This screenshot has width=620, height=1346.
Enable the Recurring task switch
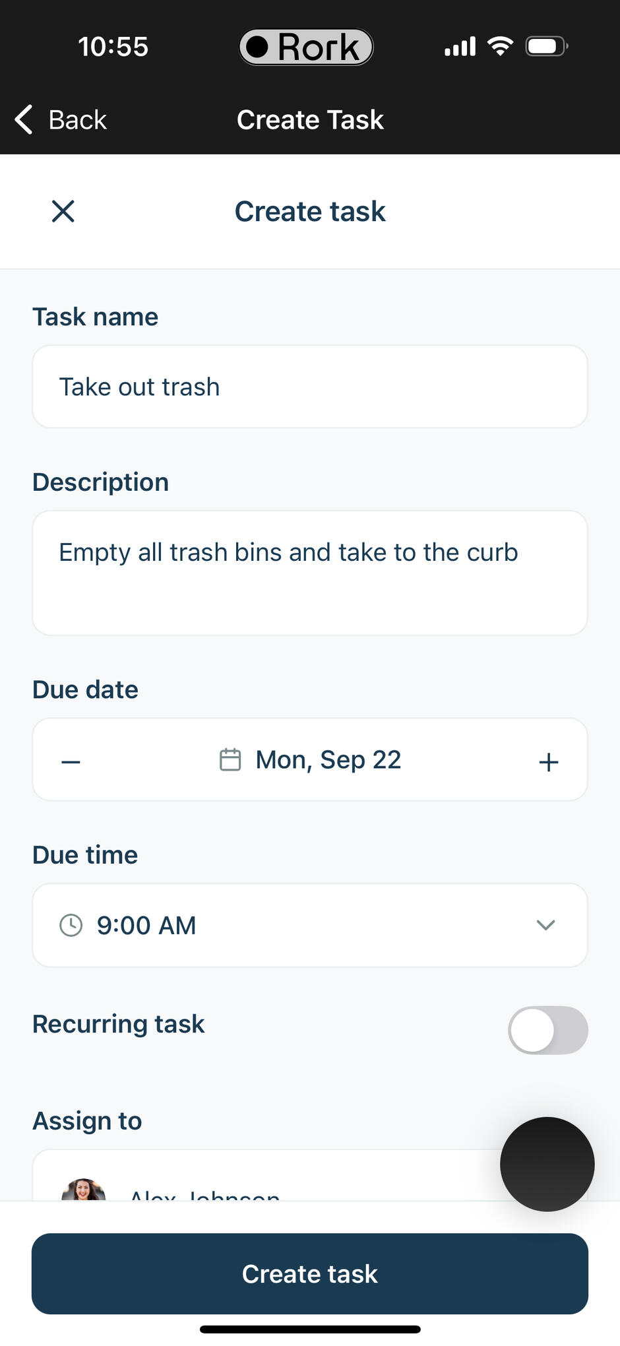(x=547, y=1030)
